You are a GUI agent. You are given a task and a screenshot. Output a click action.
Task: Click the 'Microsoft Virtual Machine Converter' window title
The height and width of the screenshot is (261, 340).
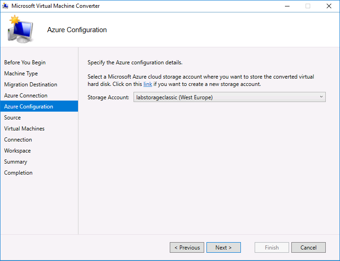56,6
